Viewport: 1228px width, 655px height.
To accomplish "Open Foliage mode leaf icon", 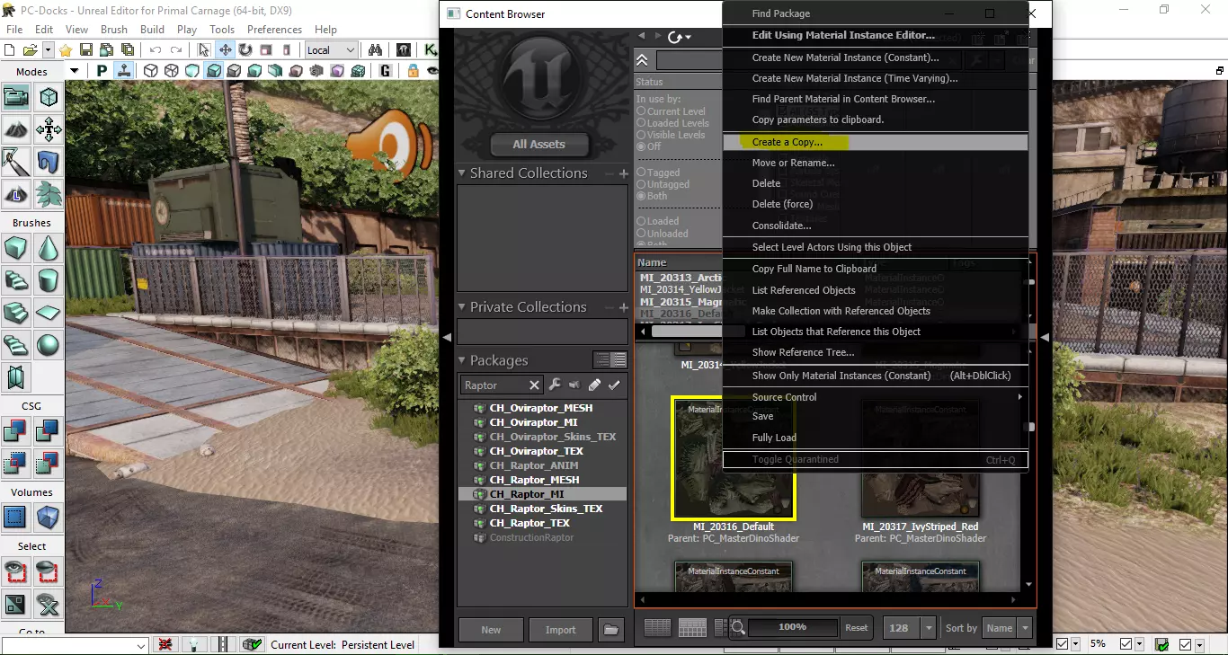I will click(x=49, y=193).
